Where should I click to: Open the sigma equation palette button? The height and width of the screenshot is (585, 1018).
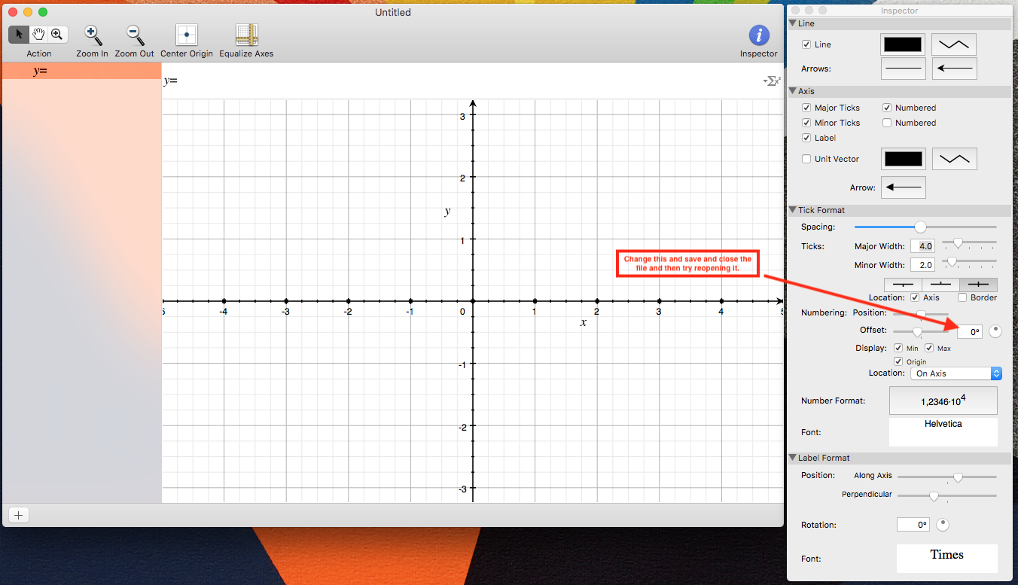772,81
